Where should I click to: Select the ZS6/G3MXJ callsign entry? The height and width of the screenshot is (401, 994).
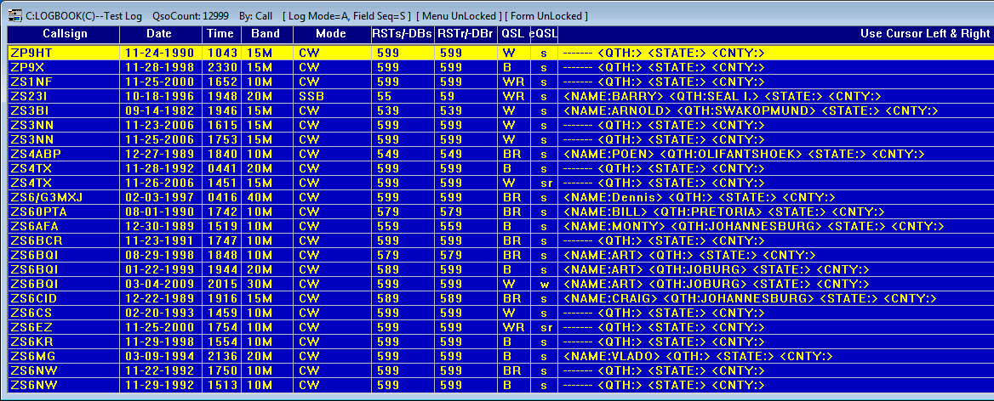coord(46,197)
